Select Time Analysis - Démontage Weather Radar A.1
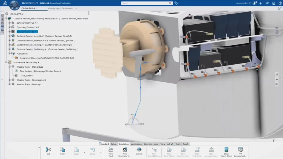This screenshot has height=159, width=283. (x=41, y=71)
